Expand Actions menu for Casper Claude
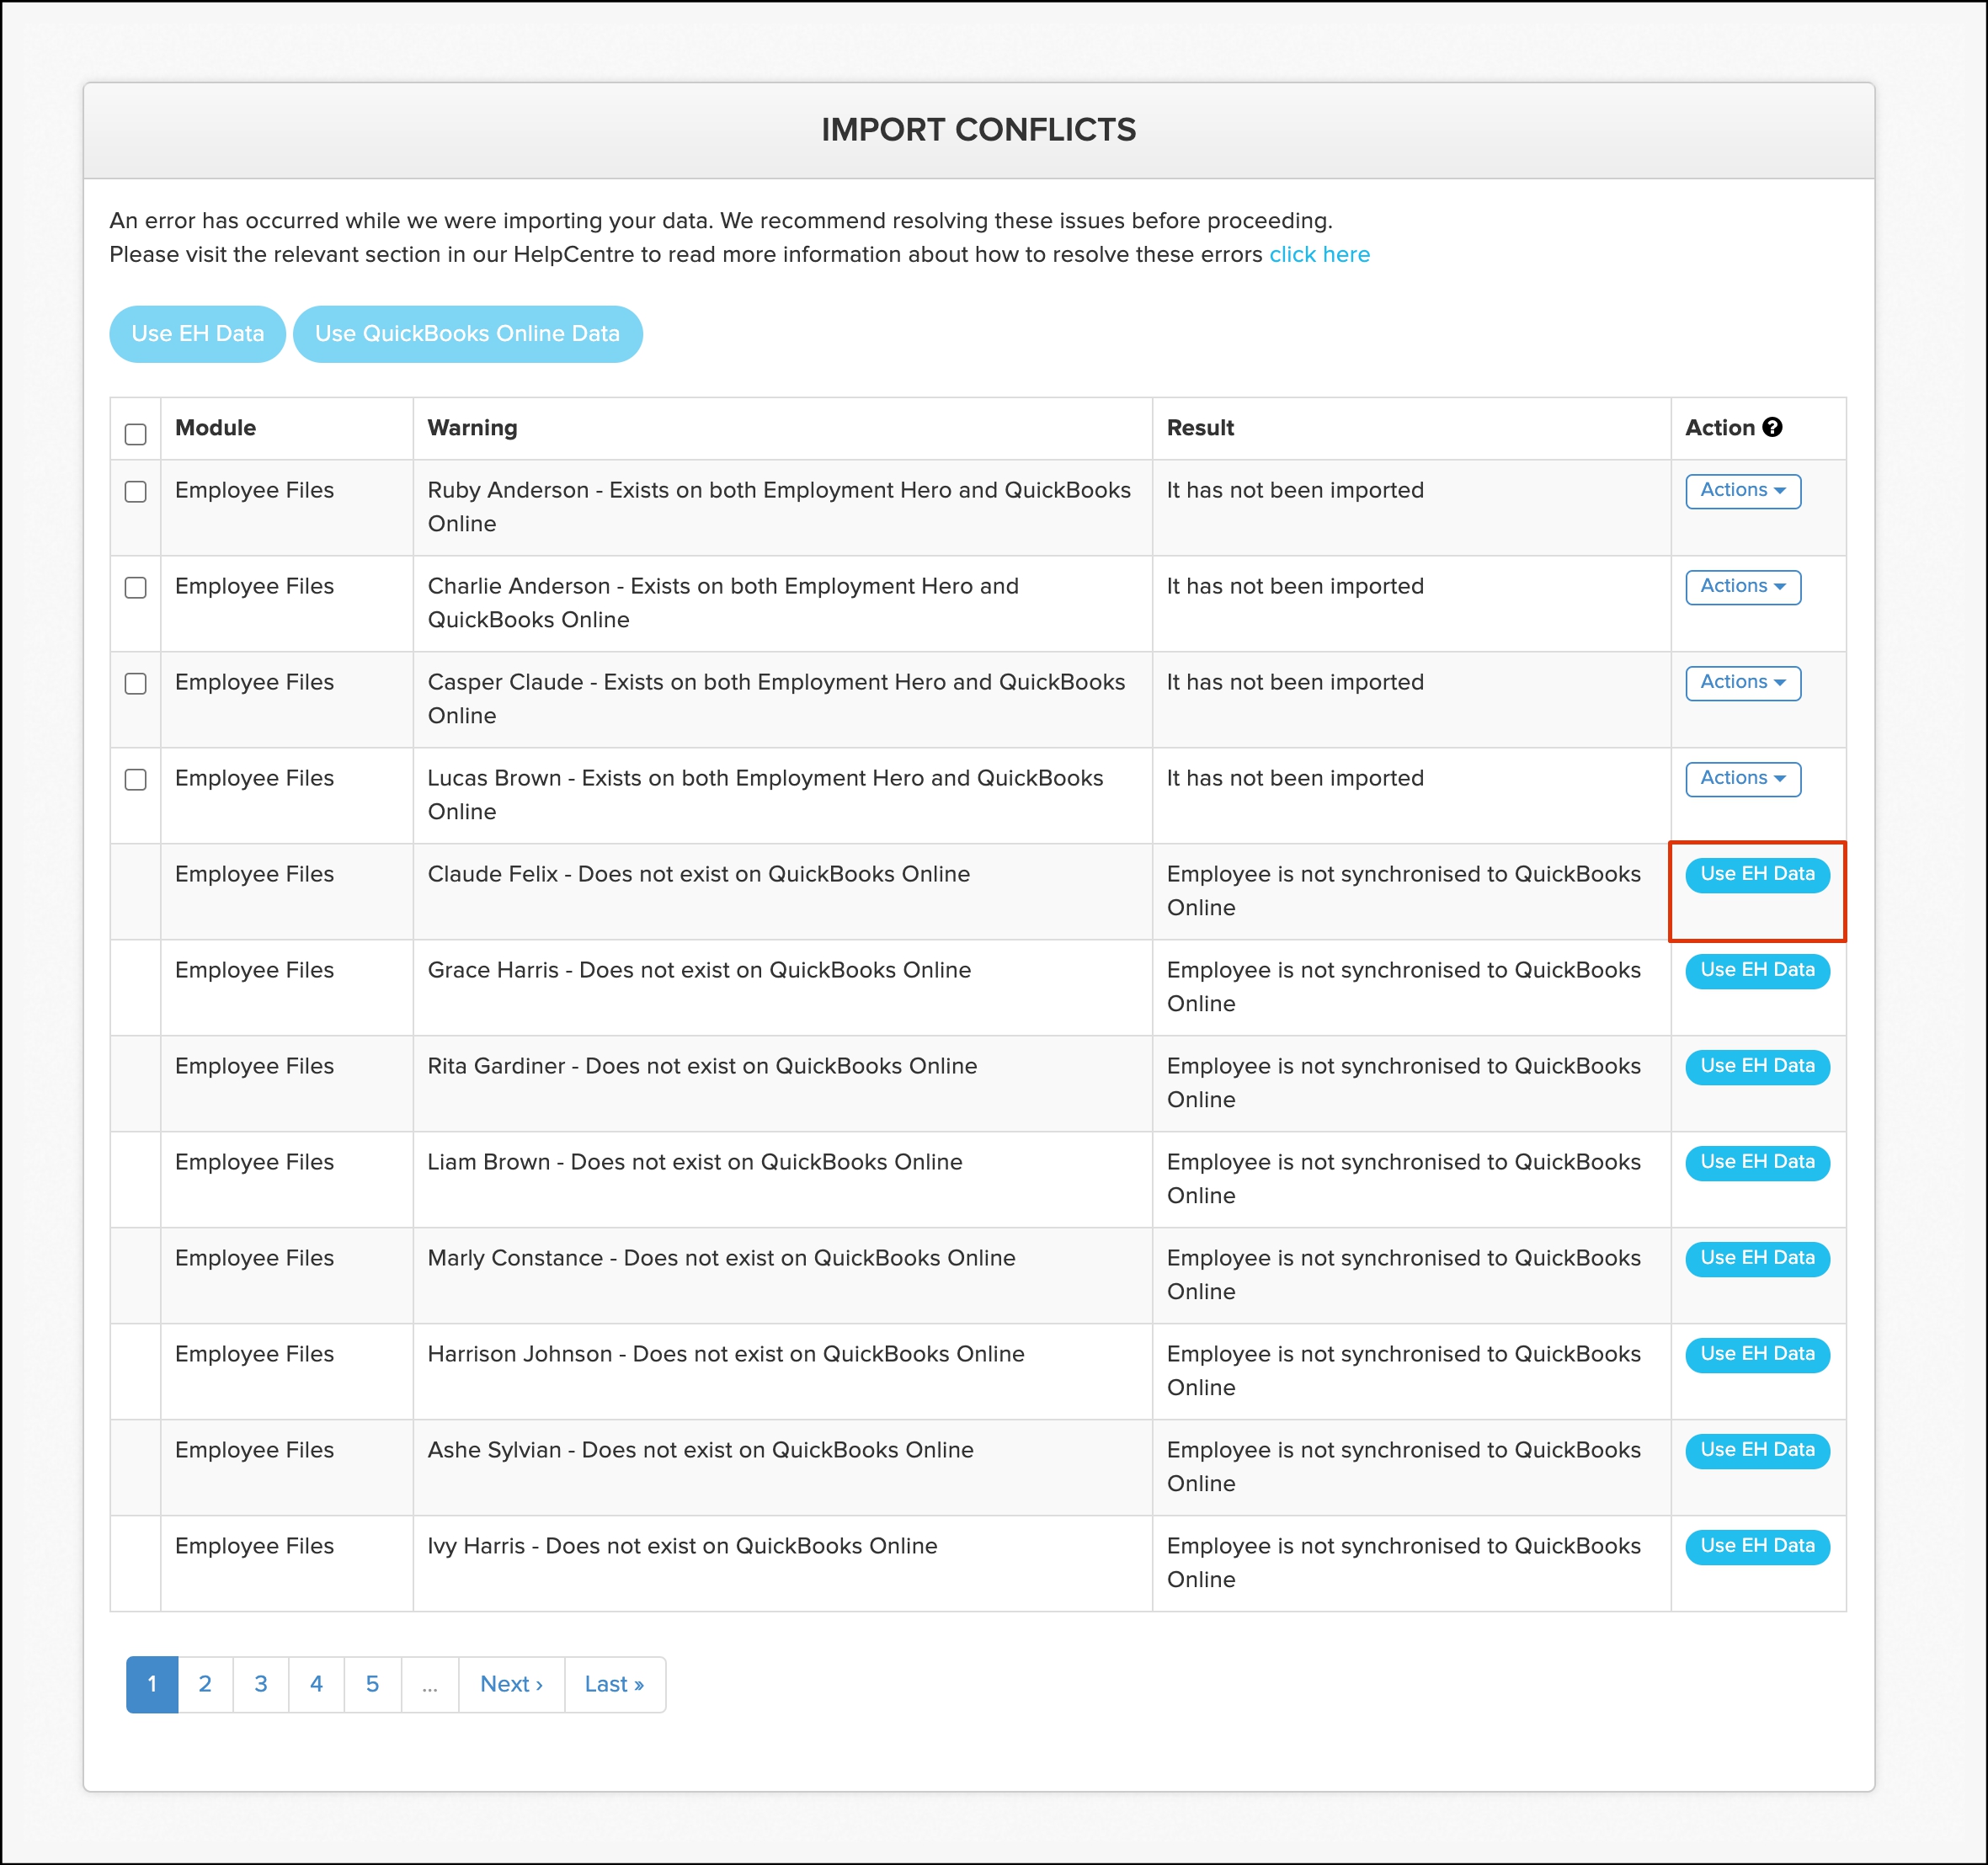Viewport: 1988px width, 1865px height. 1742,683
